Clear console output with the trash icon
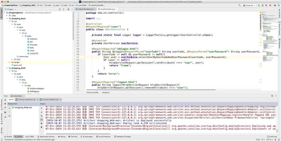Viewport: 281px width, 141px height. click(x=42, y=127)
